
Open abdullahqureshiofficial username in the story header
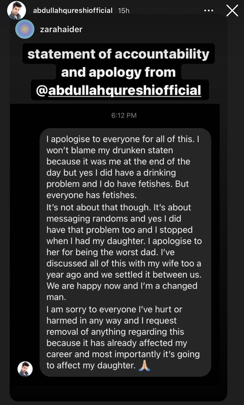(73, 10)
